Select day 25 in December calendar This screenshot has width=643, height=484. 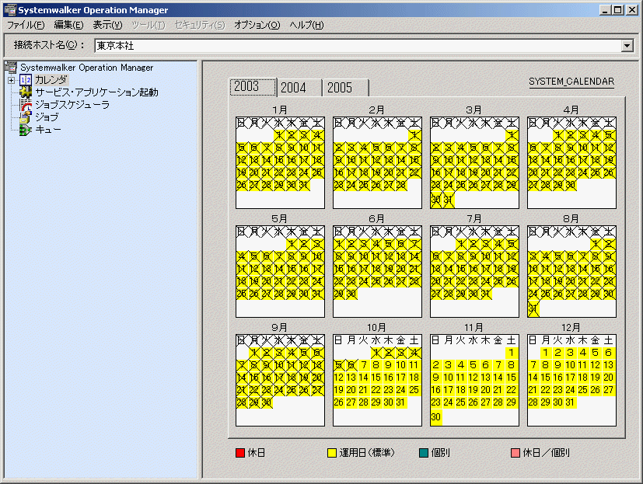click(582, 390)
